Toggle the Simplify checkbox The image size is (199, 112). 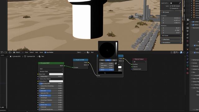pos(193,75)
